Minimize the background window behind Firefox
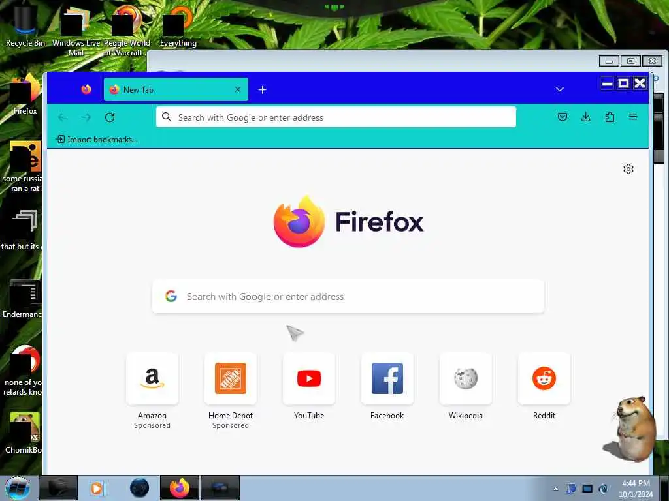Viewport: 669px width, 501px height. 609,61
